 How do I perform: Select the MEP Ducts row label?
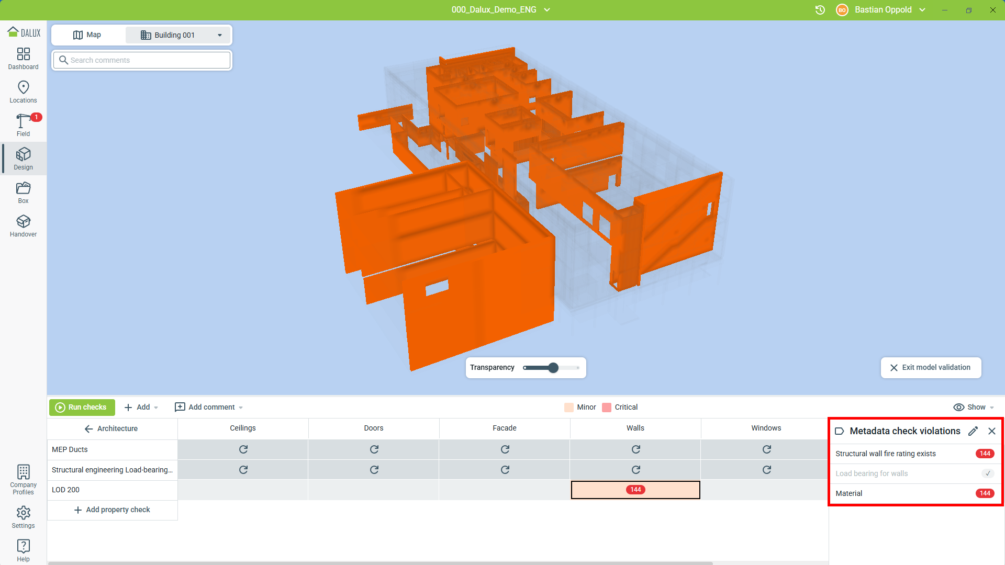112,450
